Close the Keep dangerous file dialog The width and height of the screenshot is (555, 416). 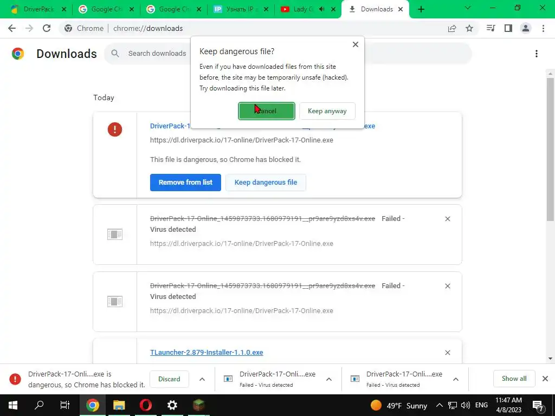356,44
